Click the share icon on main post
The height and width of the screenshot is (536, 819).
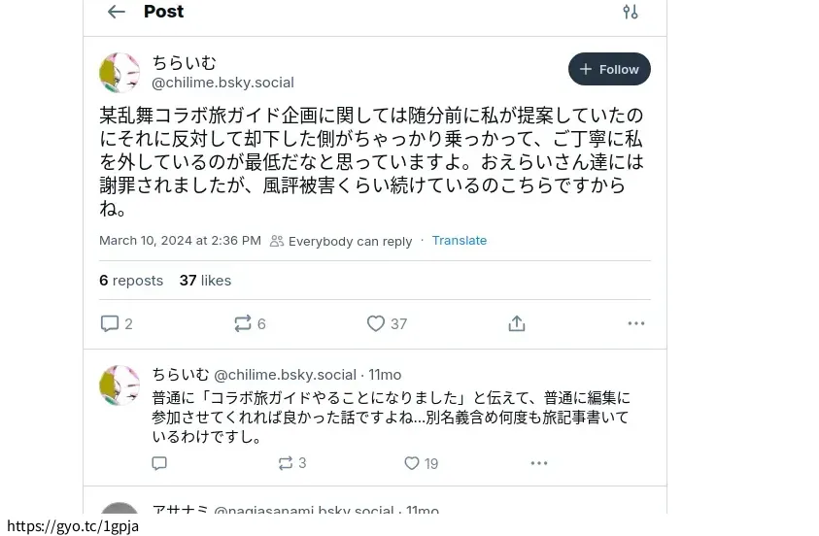coord(517,323)
